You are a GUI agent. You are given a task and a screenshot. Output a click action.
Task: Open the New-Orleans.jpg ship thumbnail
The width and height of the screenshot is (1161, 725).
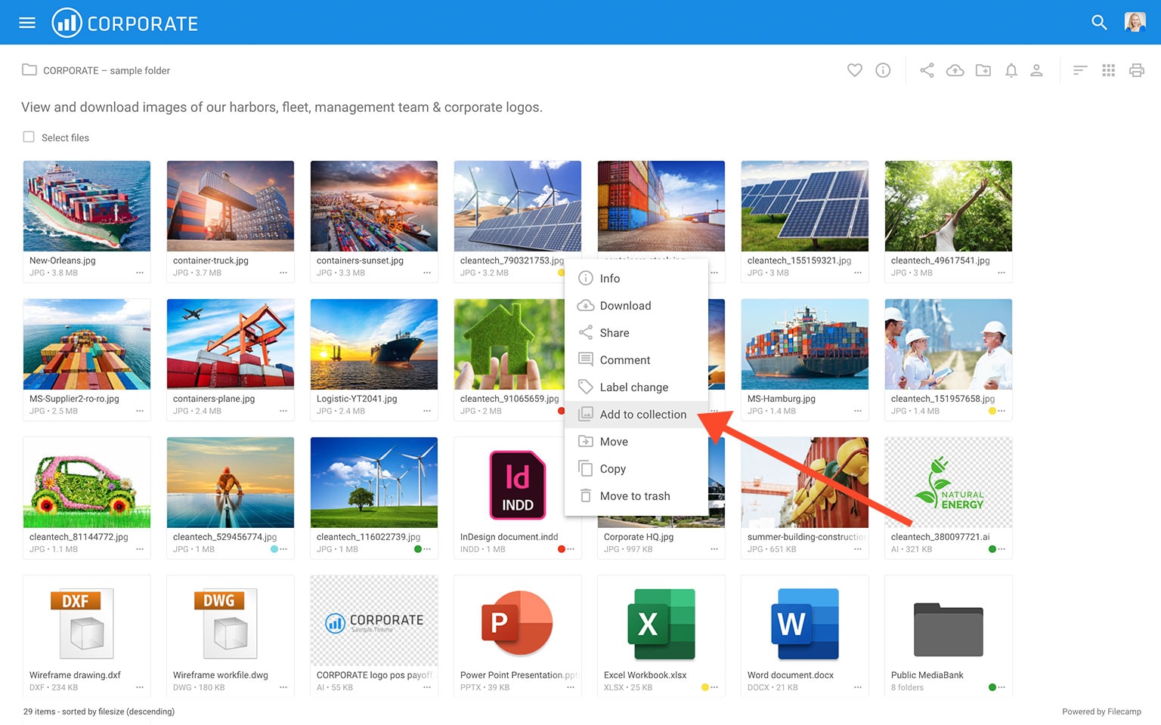87,206
